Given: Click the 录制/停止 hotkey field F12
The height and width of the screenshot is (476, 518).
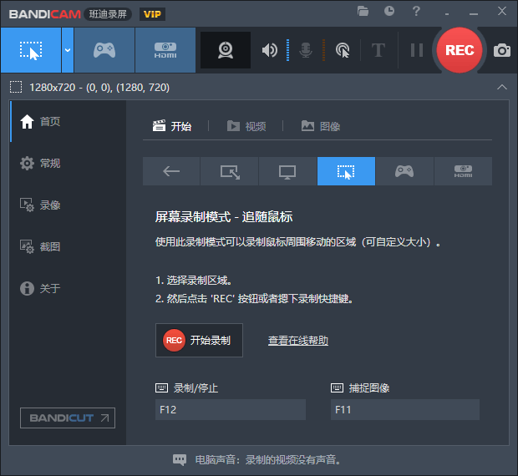Looking at the screenshot, I should pos(231,410).
